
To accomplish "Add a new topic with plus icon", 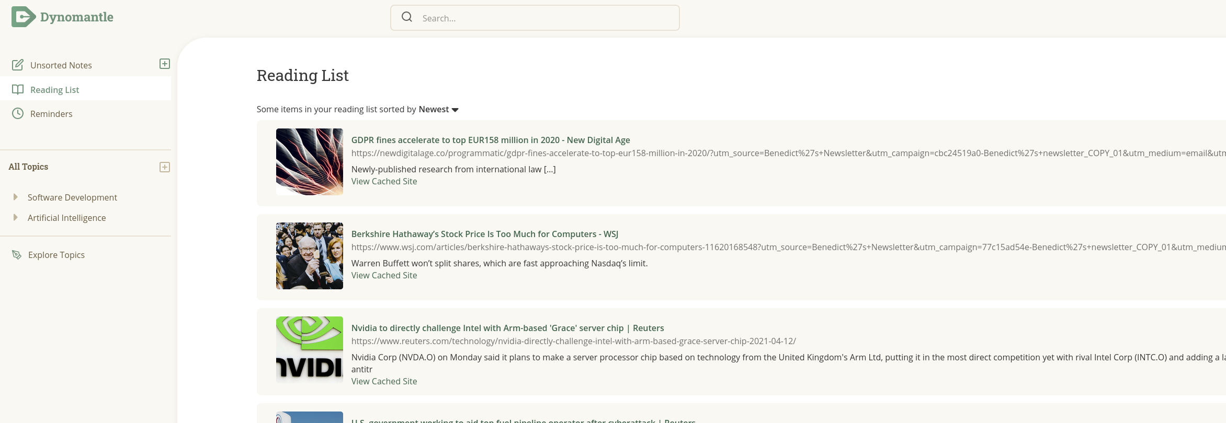I will pyautogui.click(x=165, y=167).
